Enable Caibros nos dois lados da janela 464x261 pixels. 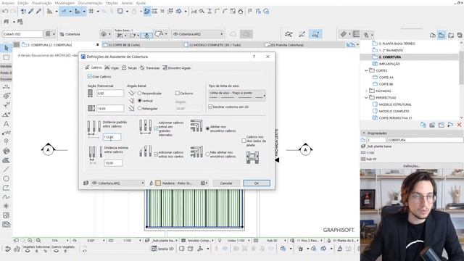click(244, 141)
